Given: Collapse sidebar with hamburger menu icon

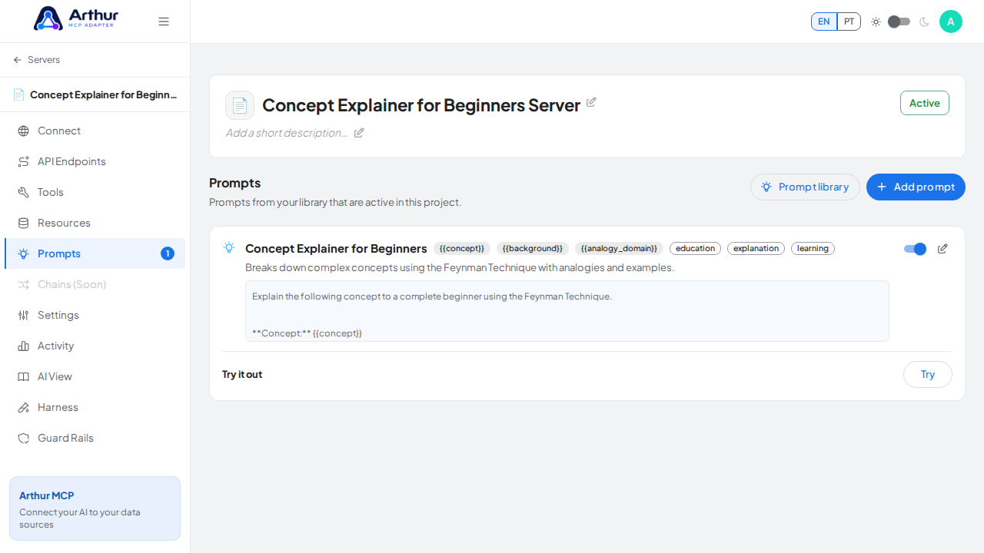Looking at the screenshot, I should (164, 22).
